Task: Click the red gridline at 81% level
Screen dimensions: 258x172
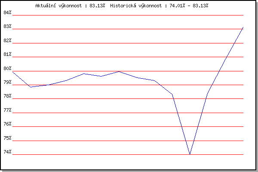Action: coord(129,57)
